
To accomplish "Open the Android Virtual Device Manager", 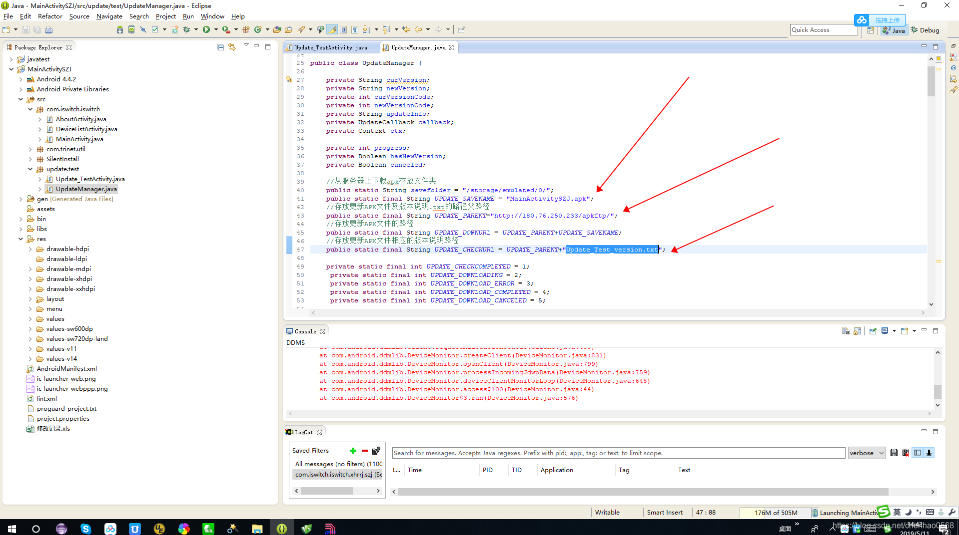I will pos(131,30).
